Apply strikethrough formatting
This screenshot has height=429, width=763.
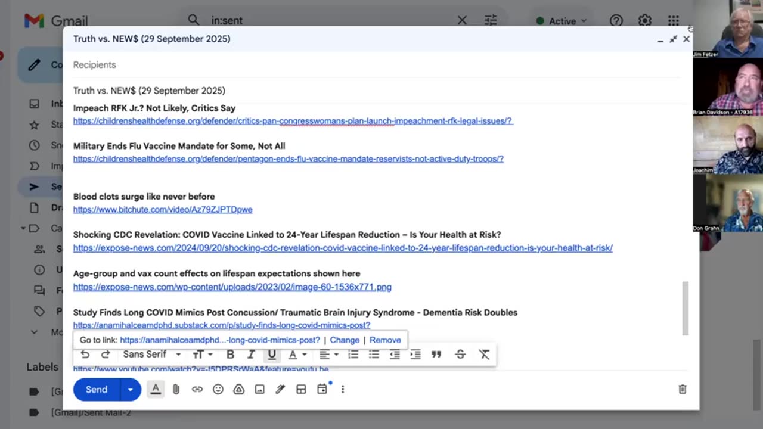tap(460, 355)
